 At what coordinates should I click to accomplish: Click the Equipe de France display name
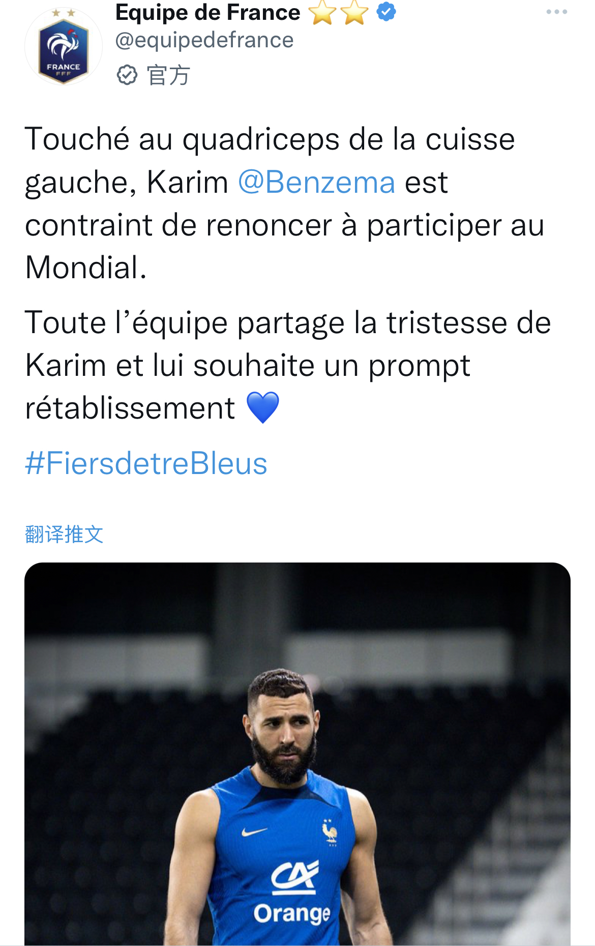point(207,12)
